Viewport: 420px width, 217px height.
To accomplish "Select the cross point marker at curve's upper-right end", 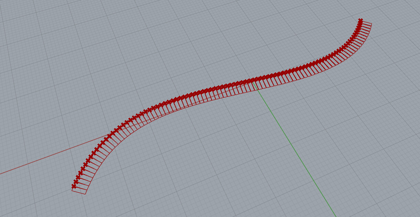I will click(x=360, y=20).
